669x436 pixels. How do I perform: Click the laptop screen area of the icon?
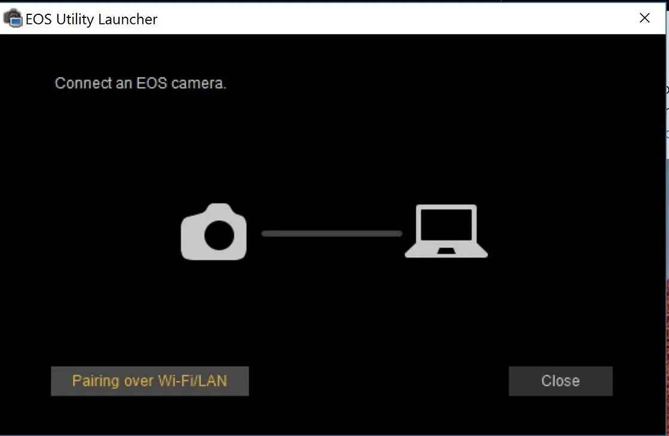click(x=446, y=225)
